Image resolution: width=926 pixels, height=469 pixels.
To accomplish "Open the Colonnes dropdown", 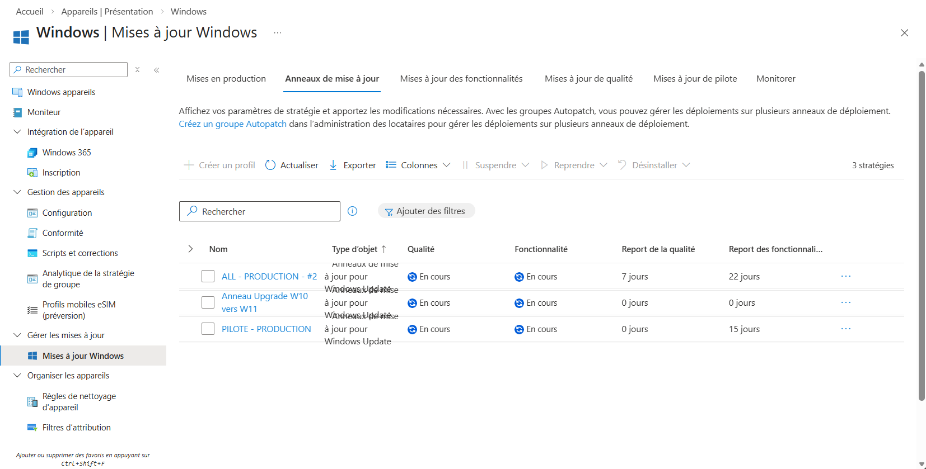I will 418,165.
